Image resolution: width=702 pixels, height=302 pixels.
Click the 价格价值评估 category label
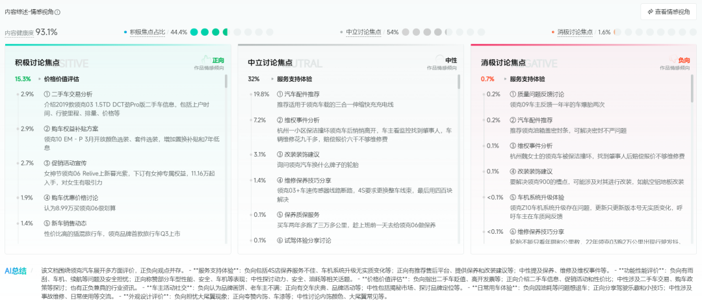(61, 79)
